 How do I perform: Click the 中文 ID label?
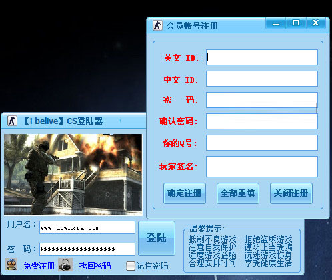(181, 79)
